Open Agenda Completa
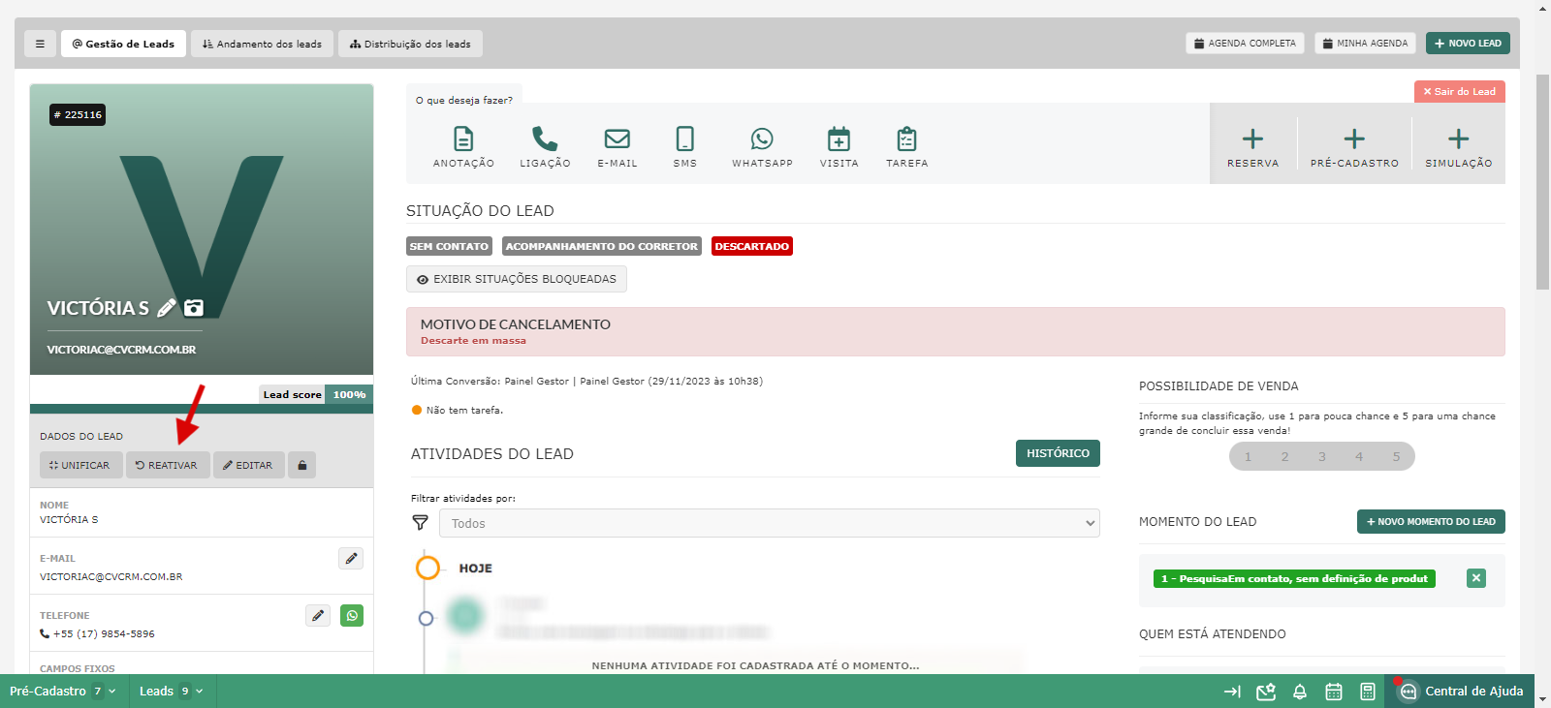Screen dimensions: 1551x708 [1245, 44]
